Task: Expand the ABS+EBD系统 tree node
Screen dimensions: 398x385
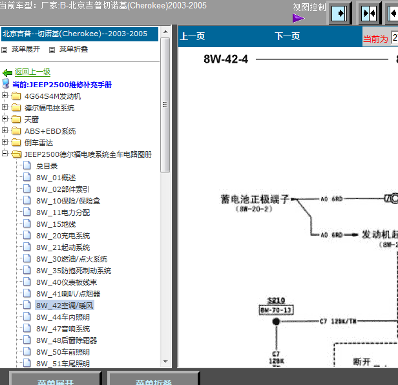Action: 5,130
